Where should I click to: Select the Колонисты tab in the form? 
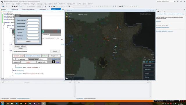(46, 34)
